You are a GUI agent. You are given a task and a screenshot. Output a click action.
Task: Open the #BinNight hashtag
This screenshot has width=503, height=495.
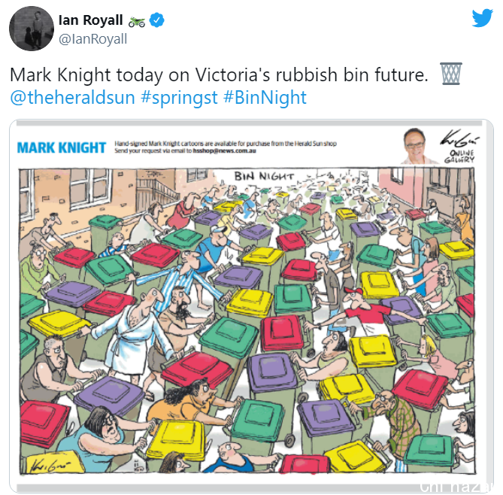tap(265, 98)
